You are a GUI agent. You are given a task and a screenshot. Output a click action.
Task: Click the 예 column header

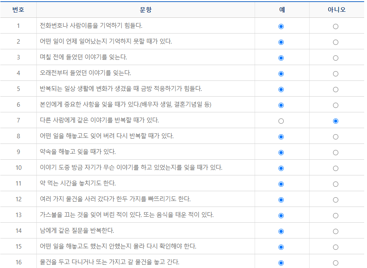pos(282,10)
